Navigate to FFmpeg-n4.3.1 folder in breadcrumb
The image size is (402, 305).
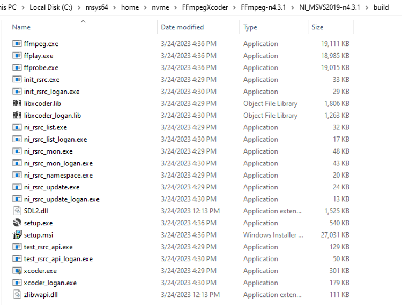coord(263,7)
